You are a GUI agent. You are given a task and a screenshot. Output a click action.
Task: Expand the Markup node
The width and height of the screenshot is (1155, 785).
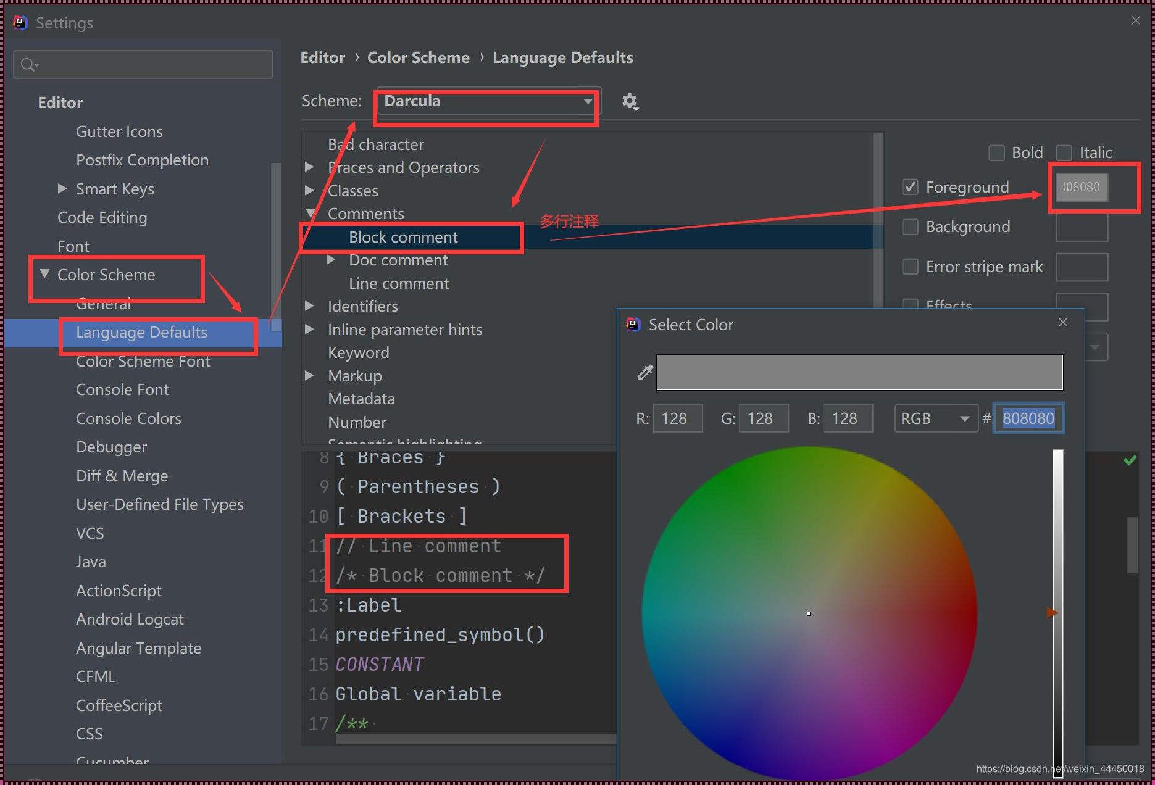[x=310, y=375]
